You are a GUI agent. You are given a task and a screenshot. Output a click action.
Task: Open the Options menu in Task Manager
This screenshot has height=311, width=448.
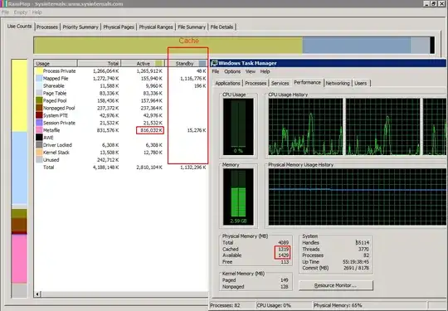tap(232, 71)
